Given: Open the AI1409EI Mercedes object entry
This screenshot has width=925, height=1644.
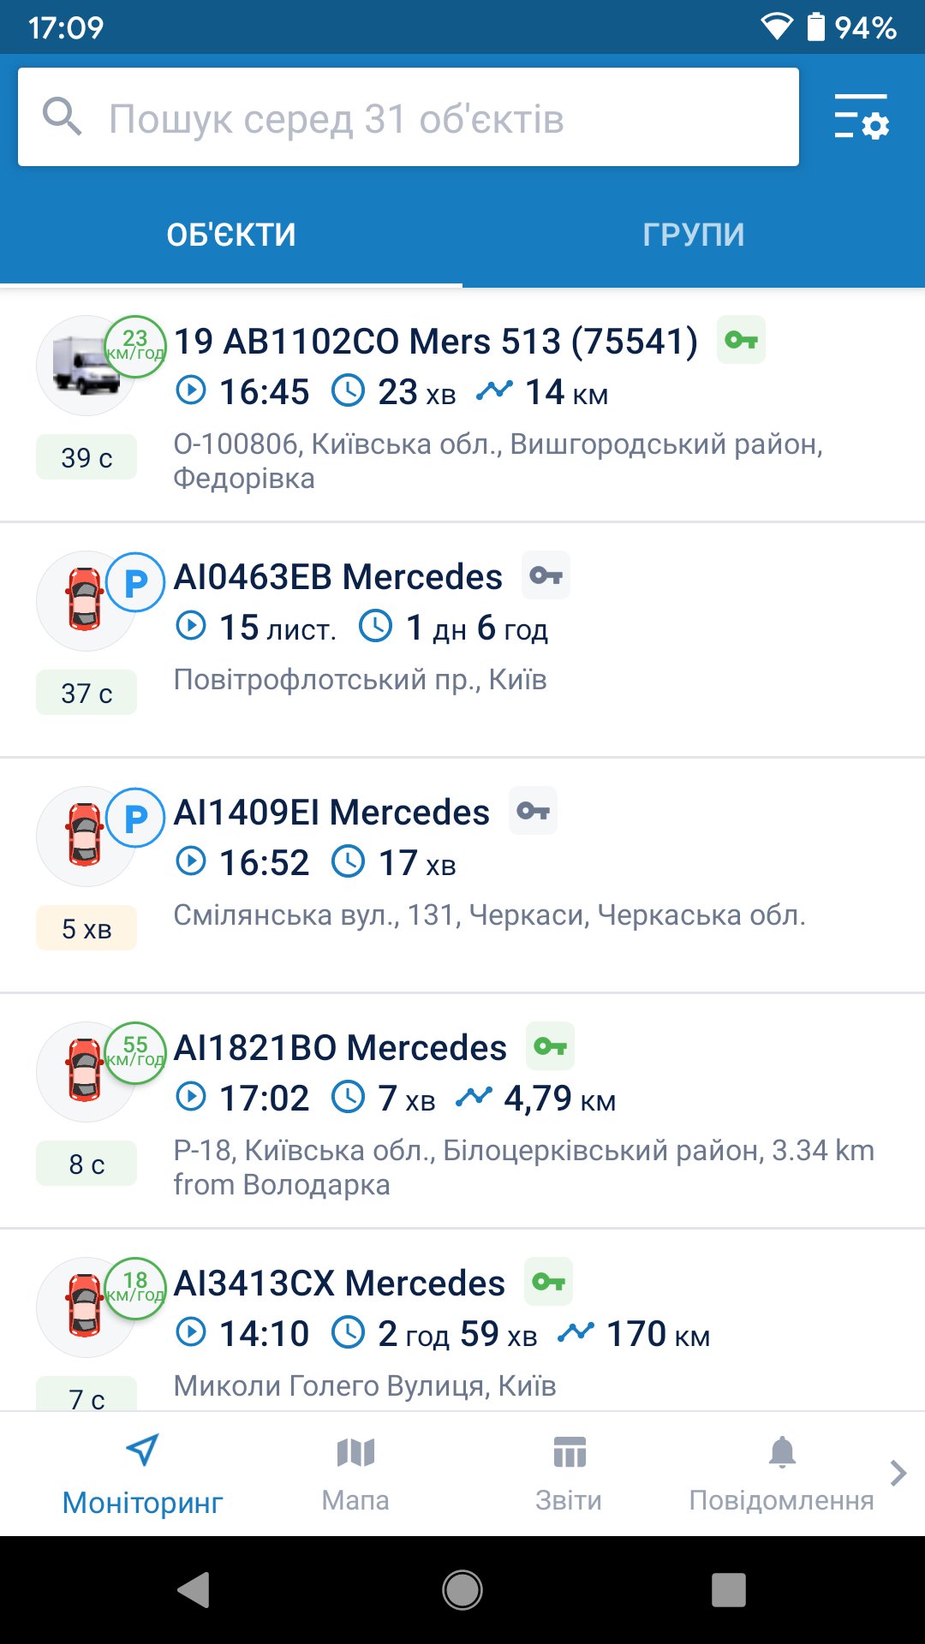Looking at the screenshot, I should coord(462,875).
